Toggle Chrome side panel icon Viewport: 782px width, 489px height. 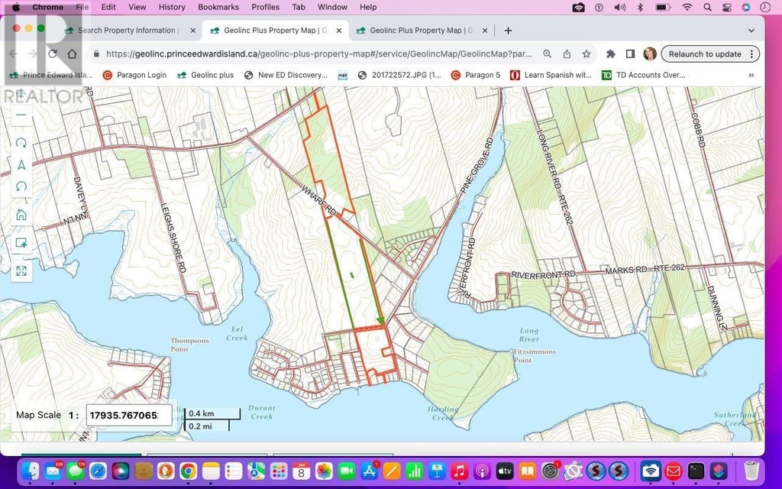tap(630, 54)
